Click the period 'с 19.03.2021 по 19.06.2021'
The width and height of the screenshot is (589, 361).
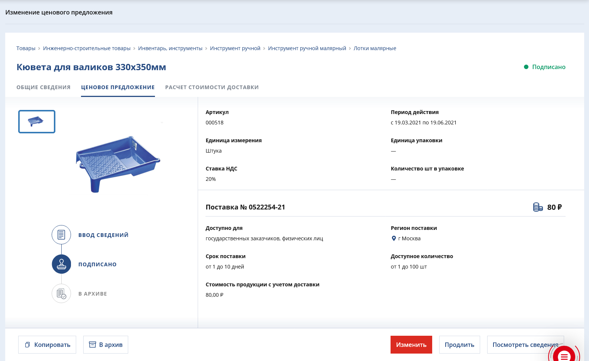click(424, 123)
